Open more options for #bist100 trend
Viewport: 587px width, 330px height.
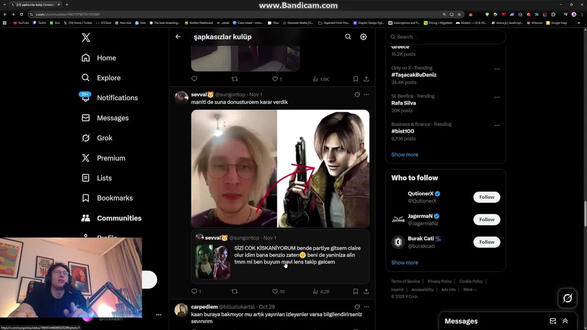pos(497,125)
